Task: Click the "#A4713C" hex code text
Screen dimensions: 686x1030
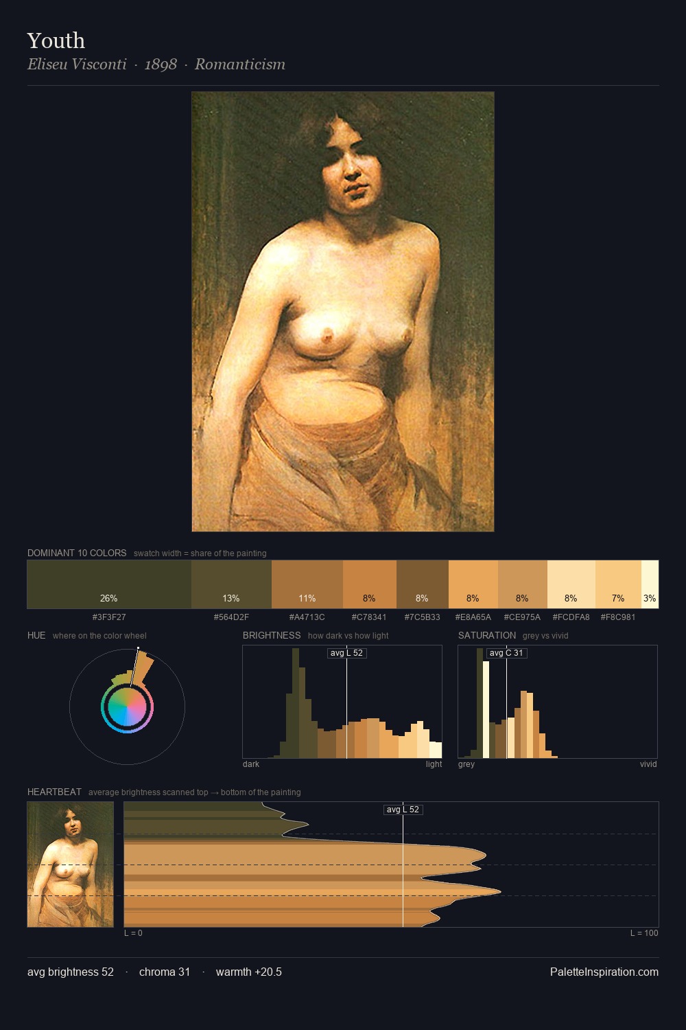Action: pos(307,617)
